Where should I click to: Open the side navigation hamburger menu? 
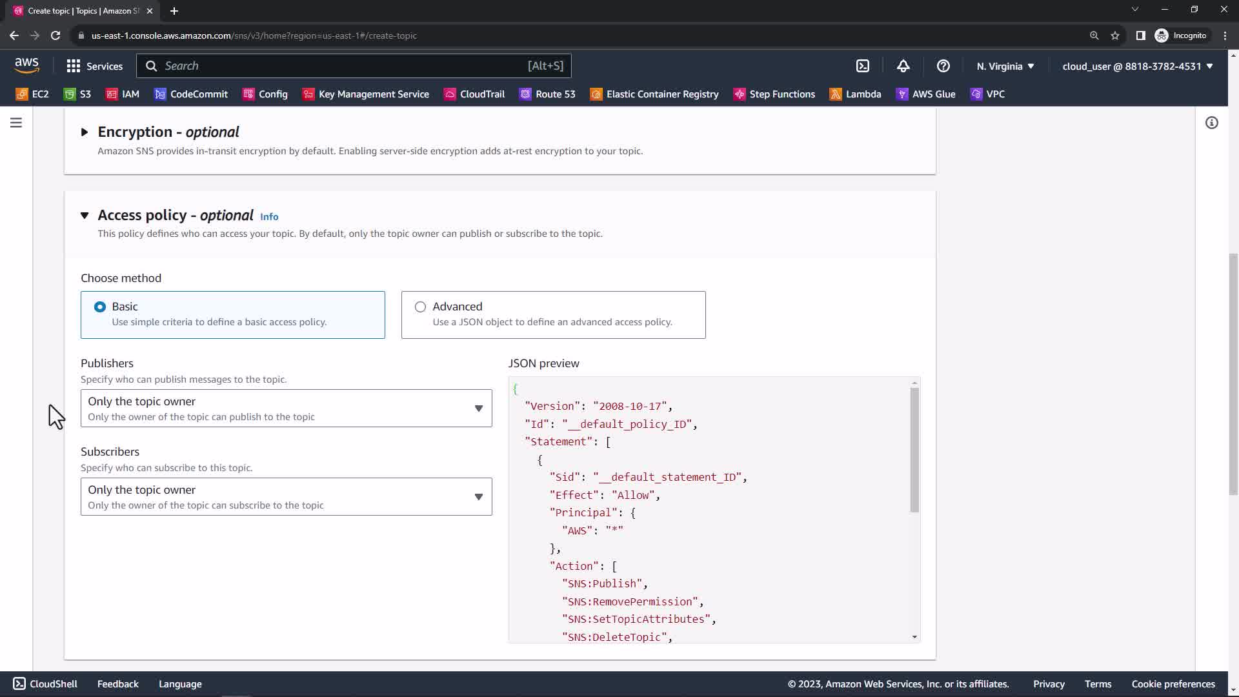click(x=16, y=123)
